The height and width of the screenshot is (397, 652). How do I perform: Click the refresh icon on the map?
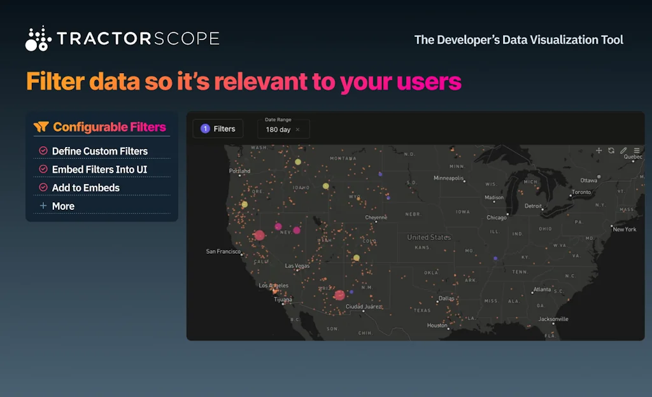click(612, 151)
